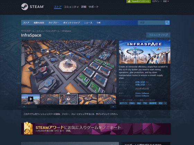Viewport: 194px width, 145px height.
Task: Click the 資源管理 tag
Action: click(x=153, y=103)
